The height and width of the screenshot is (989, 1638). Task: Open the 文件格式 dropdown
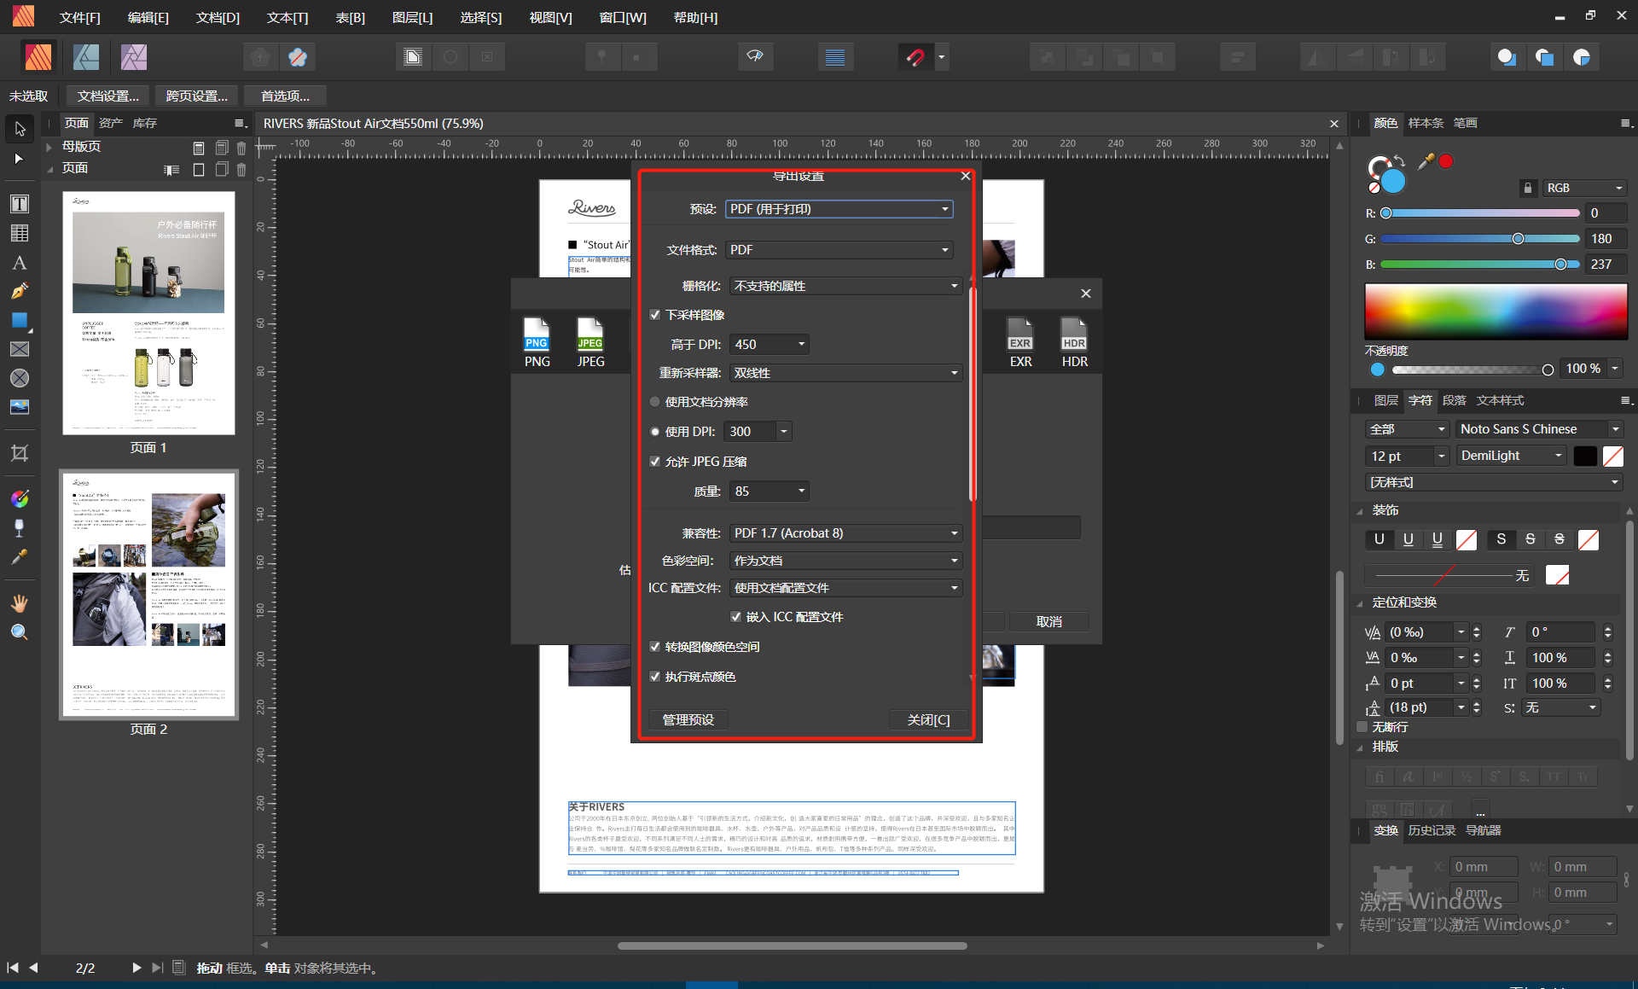pyautogui.click(x=839, y=250)
